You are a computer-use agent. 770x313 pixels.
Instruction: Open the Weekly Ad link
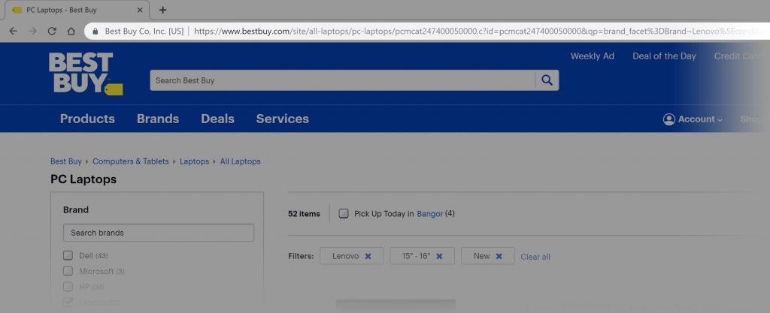pos(593,56)
